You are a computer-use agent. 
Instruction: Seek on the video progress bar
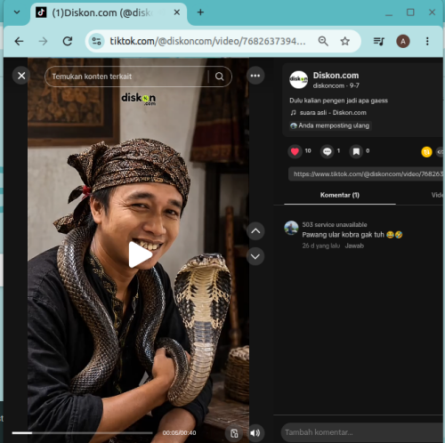point(82,433)
